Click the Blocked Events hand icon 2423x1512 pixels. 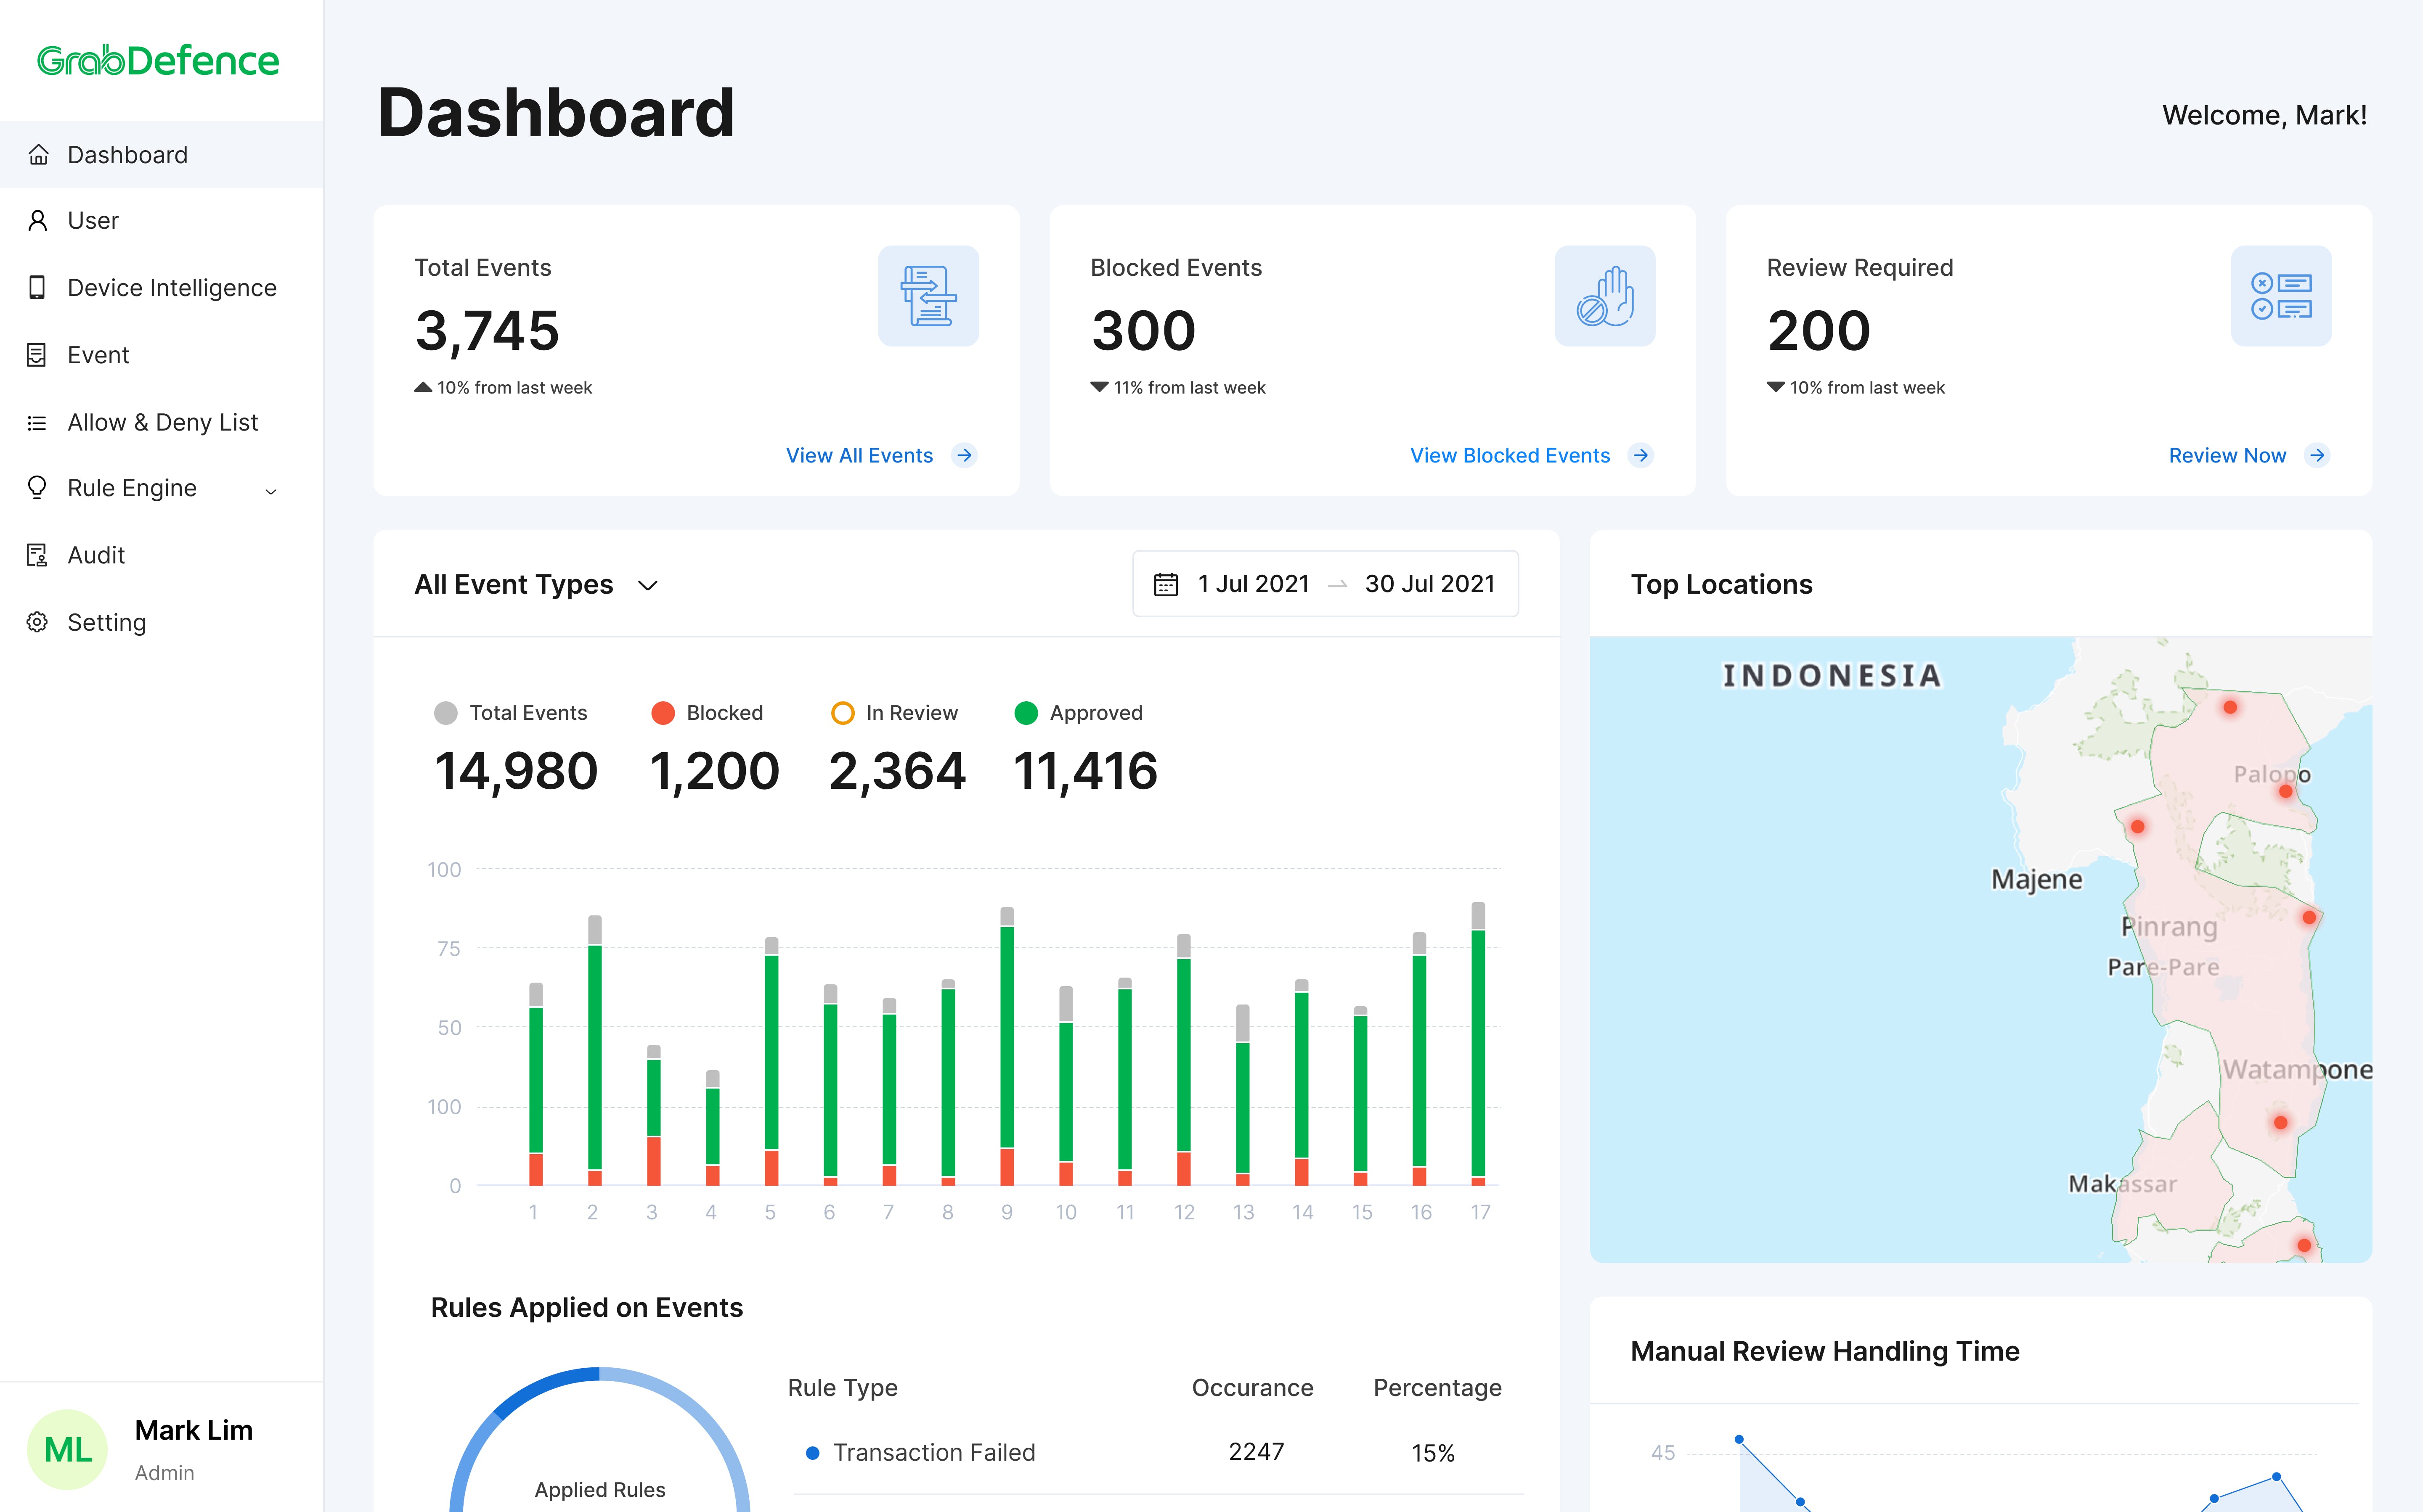(1605, 296)
